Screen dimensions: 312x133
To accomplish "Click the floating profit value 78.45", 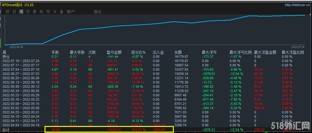I will coord(258,104).
